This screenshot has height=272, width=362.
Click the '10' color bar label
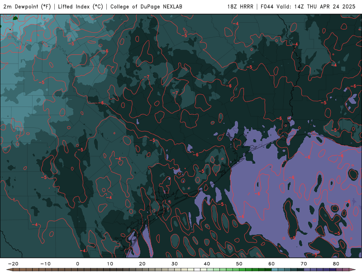point(110,264)
